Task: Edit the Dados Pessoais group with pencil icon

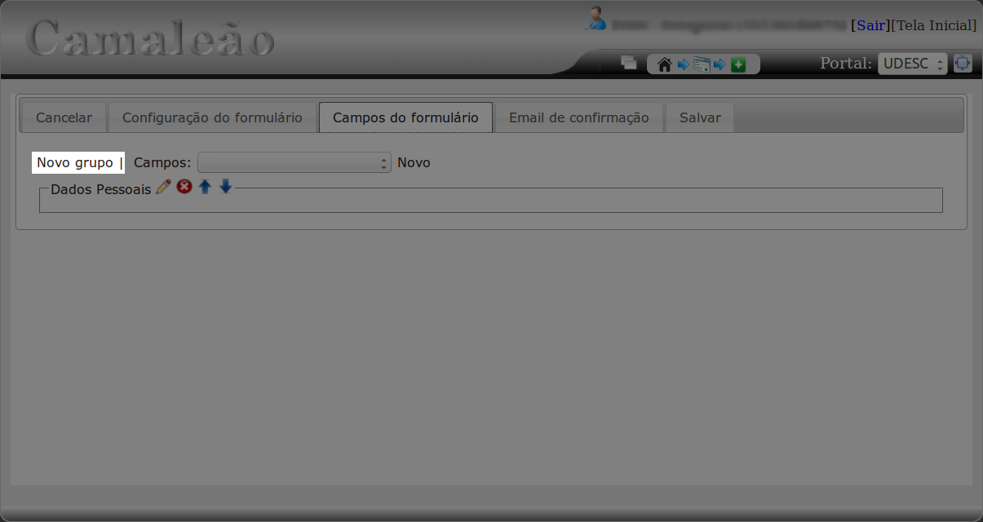Action: [163, 187]
